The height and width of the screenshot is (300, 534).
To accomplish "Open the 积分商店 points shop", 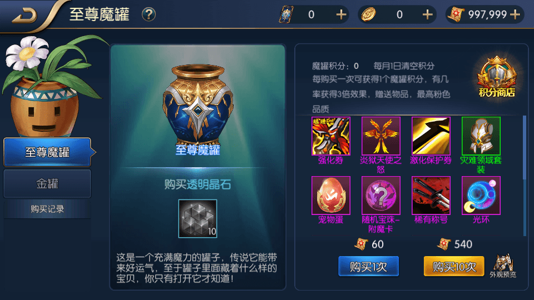I will click(x=497, y=78).
